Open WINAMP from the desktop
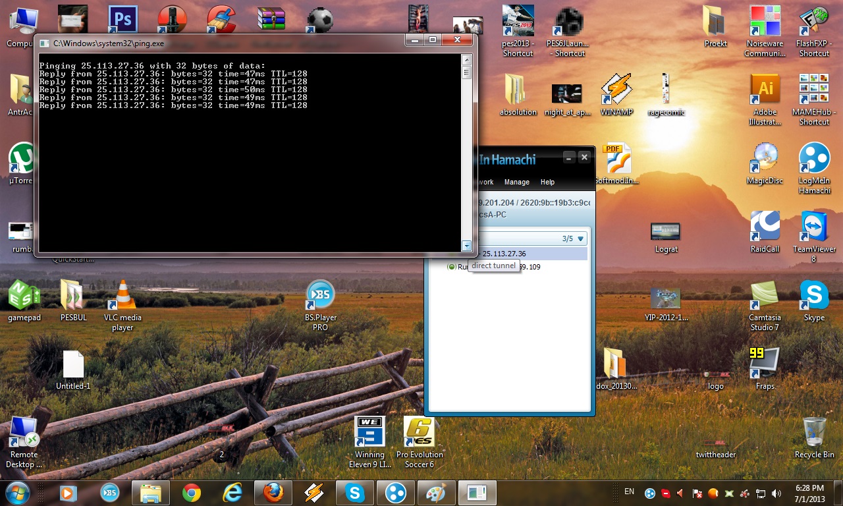Screen dimensions: 843x506 pyautogui.click(x=616, y=91)
